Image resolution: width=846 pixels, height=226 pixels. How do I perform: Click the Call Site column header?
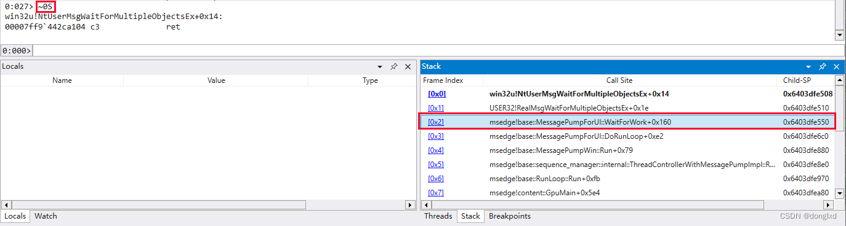click(619, 80)
